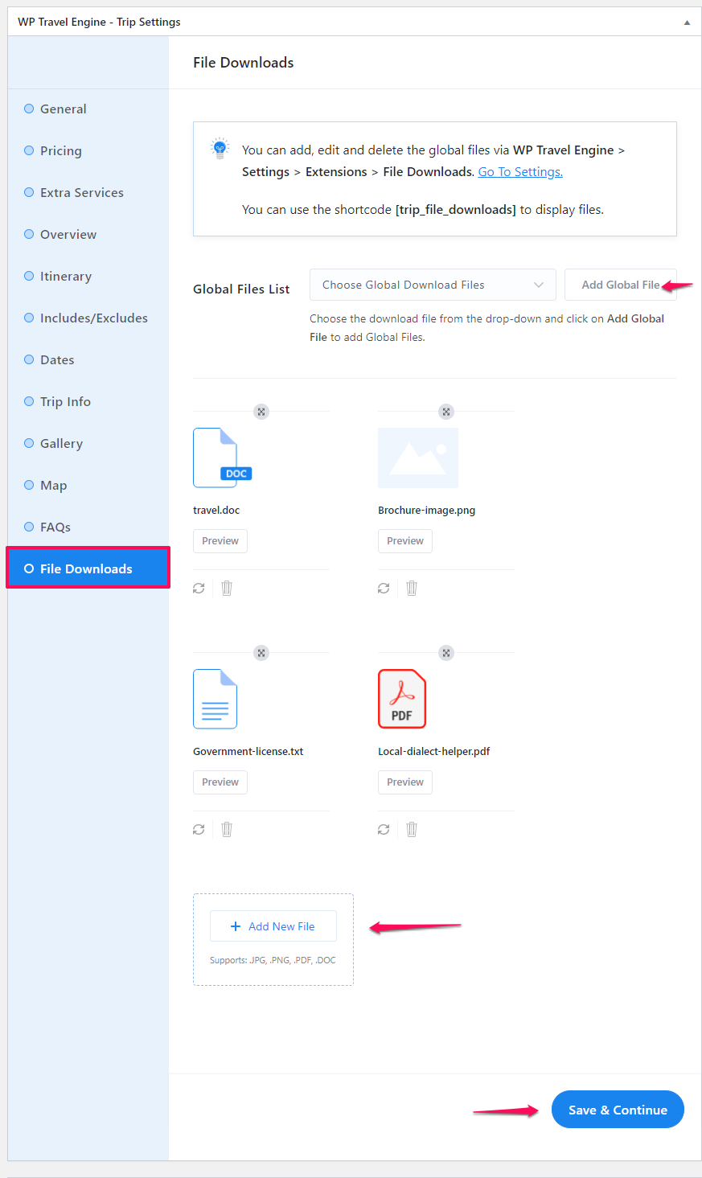Screen dimensions: 702x1178
Task: Select the Map tab
Action: pyautogui.click(x=88, y=486)
